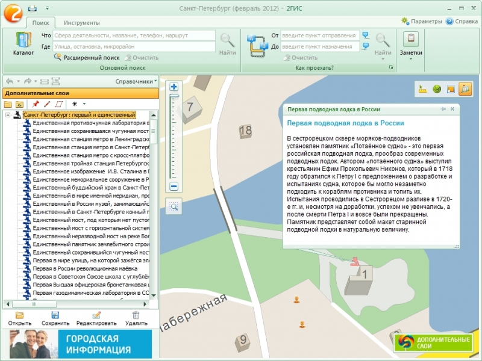Click Очистить in the Основной поиск group
Viewport: 482px width, 361px height.
pyautogui.click(x=142, y=57)
